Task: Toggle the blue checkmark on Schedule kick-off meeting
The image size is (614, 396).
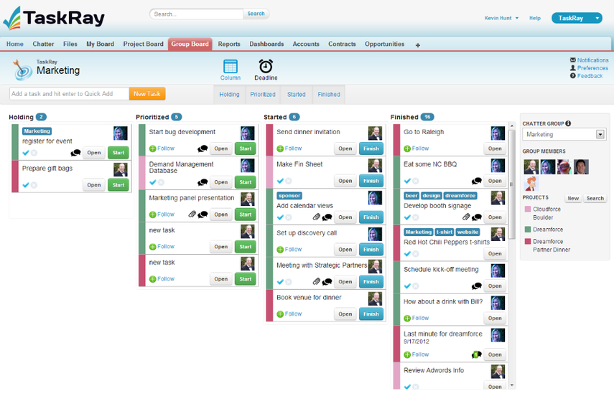Action: pyautogui.click(x=407, y=286)
